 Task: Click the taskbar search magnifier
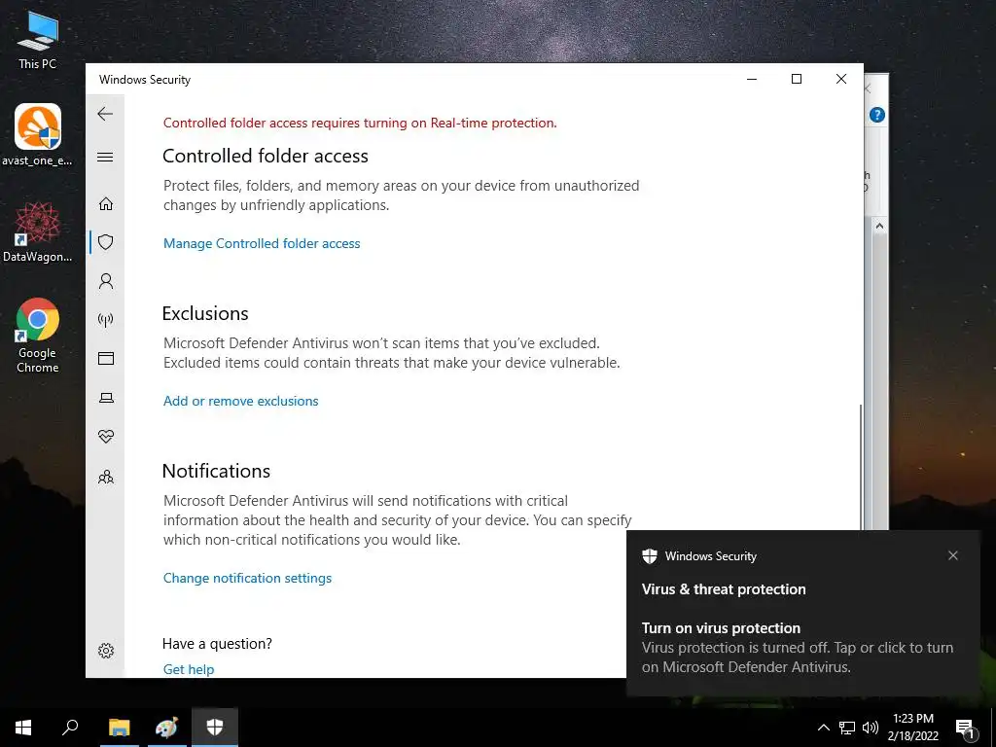pos(70,728)
